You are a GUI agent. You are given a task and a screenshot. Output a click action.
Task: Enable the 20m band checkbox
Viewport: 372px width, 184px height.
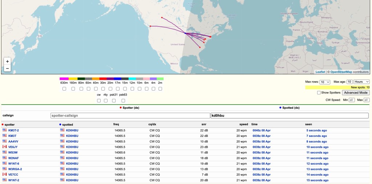tap(110, 89)
